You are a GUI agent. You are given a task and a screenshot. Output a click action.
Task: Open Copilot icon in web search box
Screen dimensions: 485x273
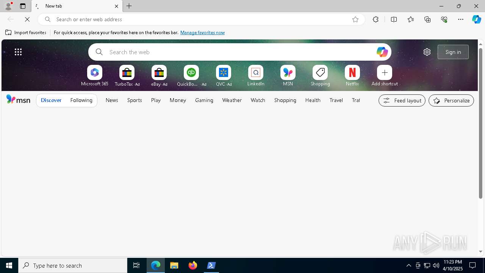[x=382, y=52]
